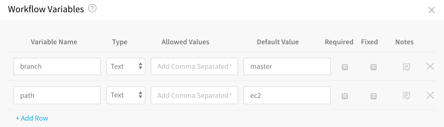Toggle Fixed checkbox on path row

coord(374,96)
